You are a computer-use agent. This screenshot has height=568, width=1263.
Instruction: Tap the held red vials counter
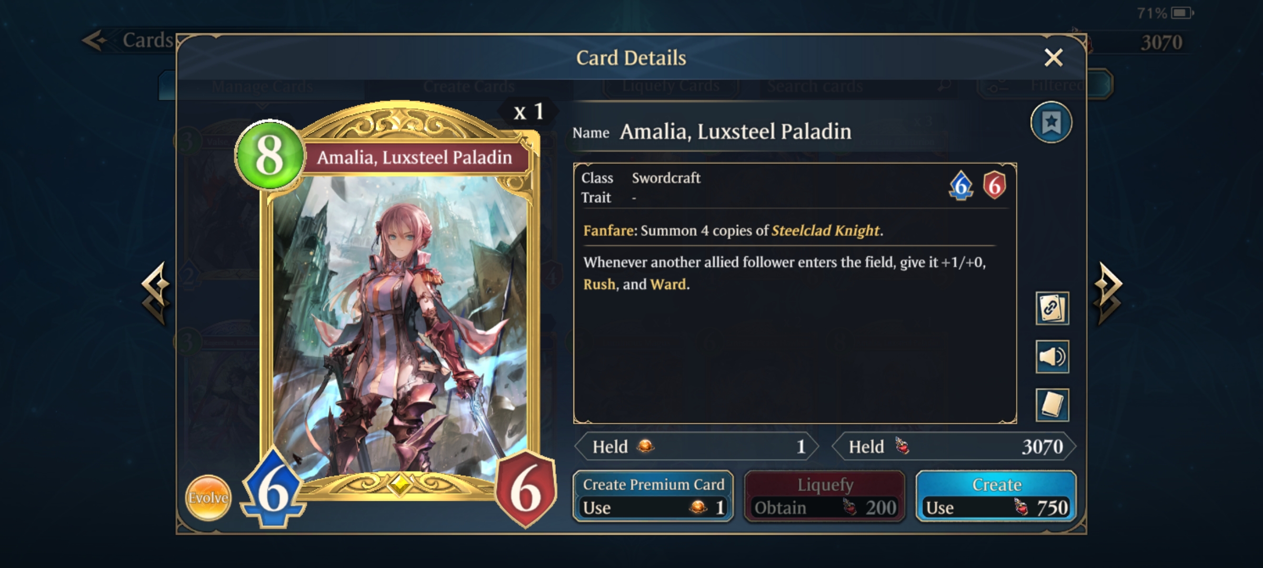pyautogui.click(x=954, y=447)
